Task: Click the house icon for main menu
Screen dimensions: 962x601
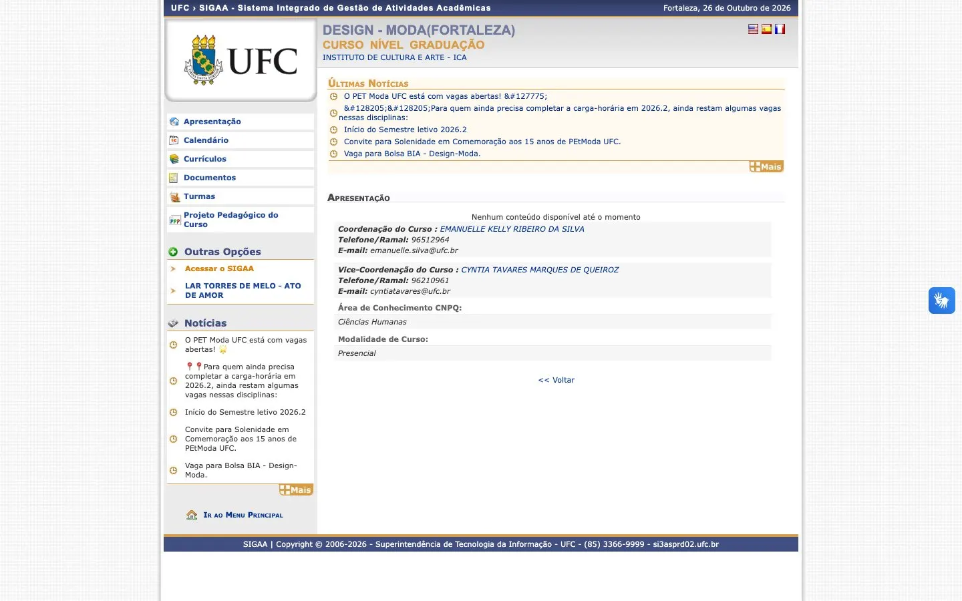Action: (x=192, y=515)
